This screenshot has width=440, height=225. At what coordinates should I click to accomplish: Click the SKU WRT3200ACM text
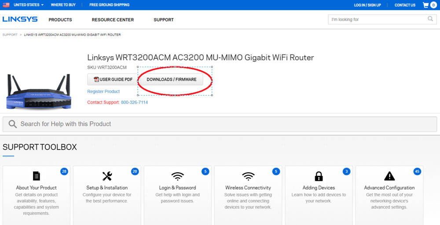(x=107, y=68)
